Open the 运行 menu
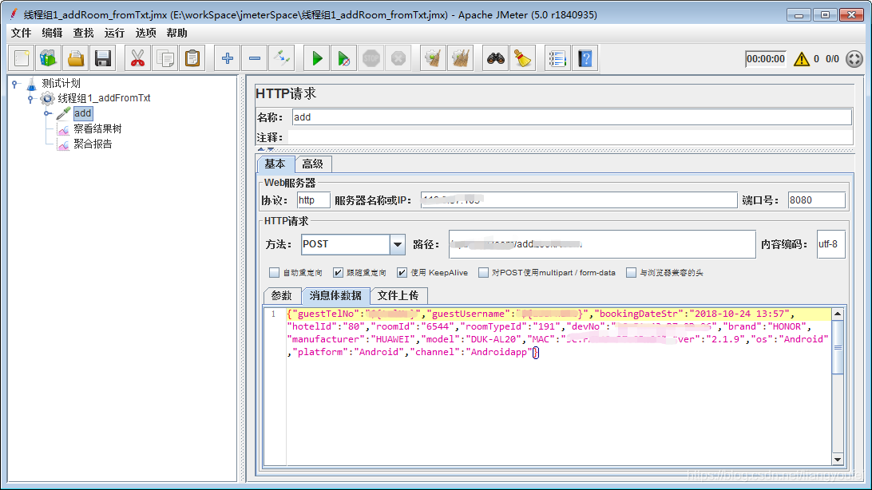 (114, 33)
